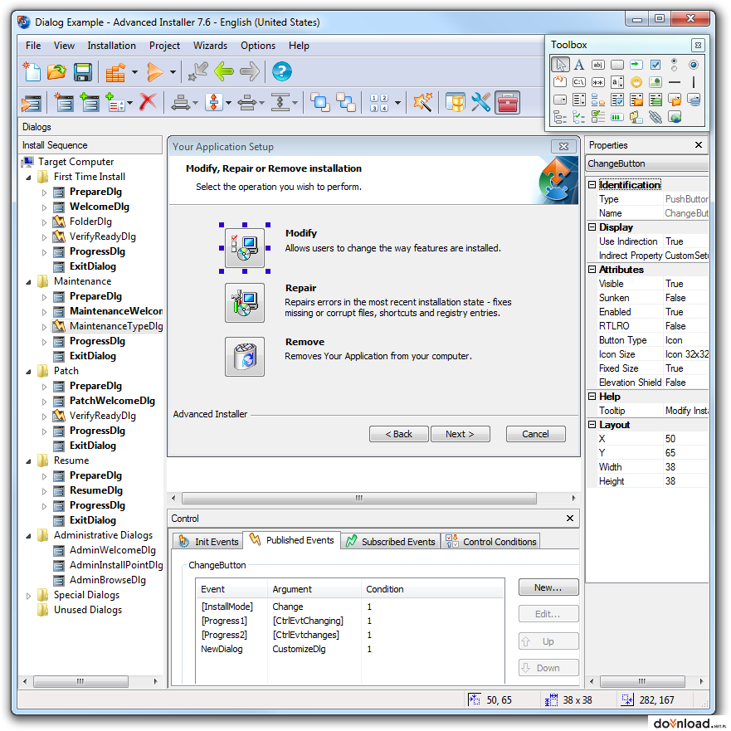Select the radio button group tool in Toolbox

pos(674,65)
